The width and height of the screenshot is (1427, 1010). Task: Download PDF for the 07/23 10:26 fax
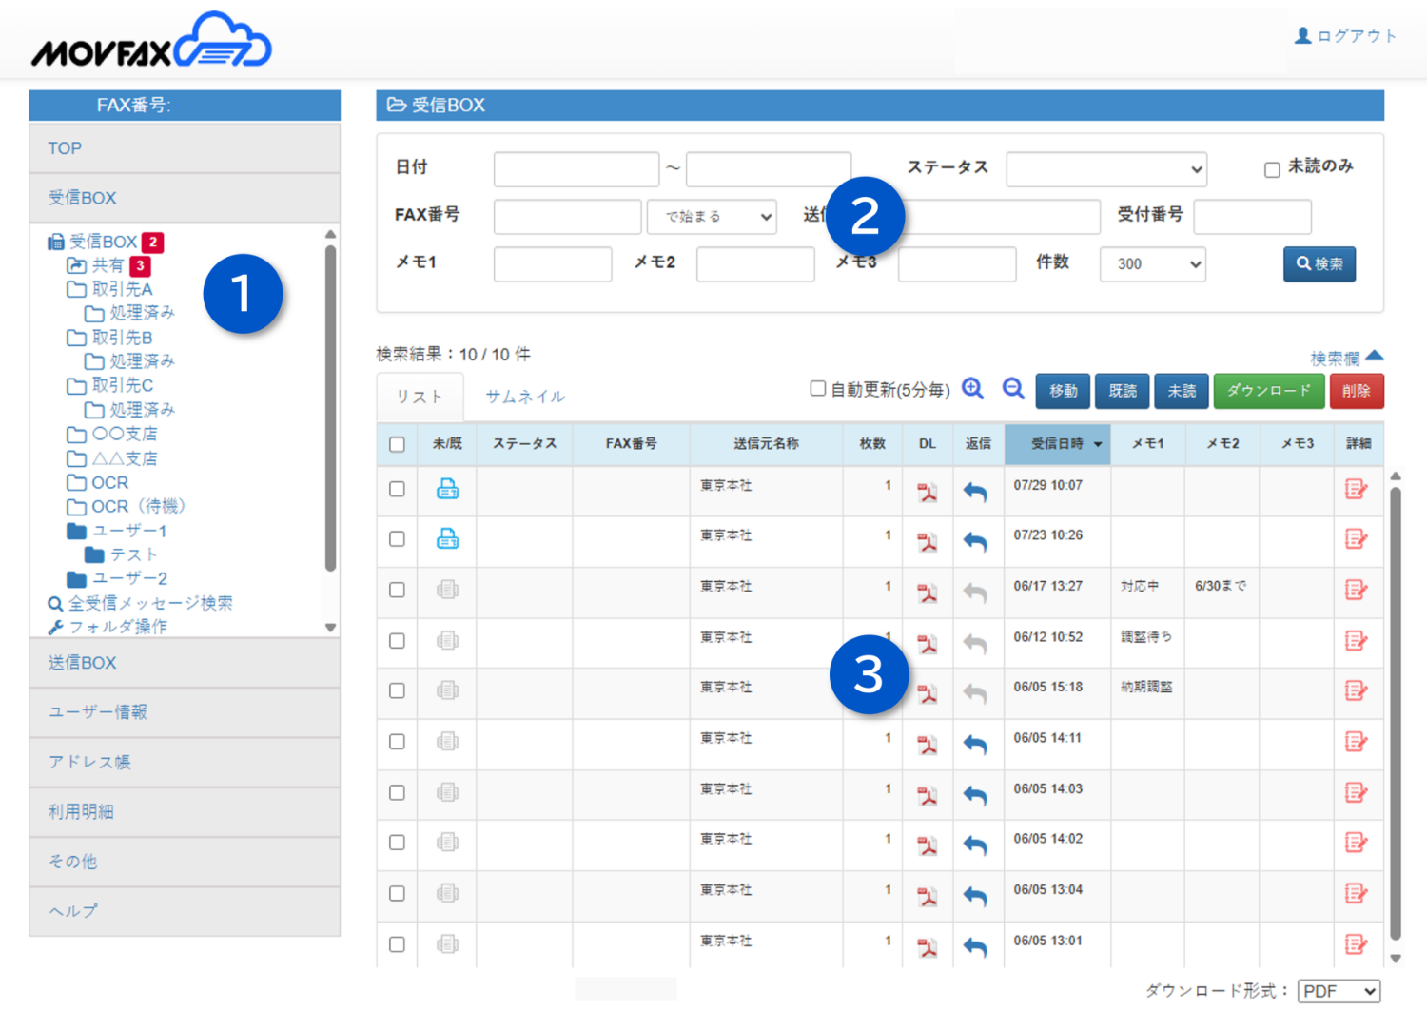(927, 542)
